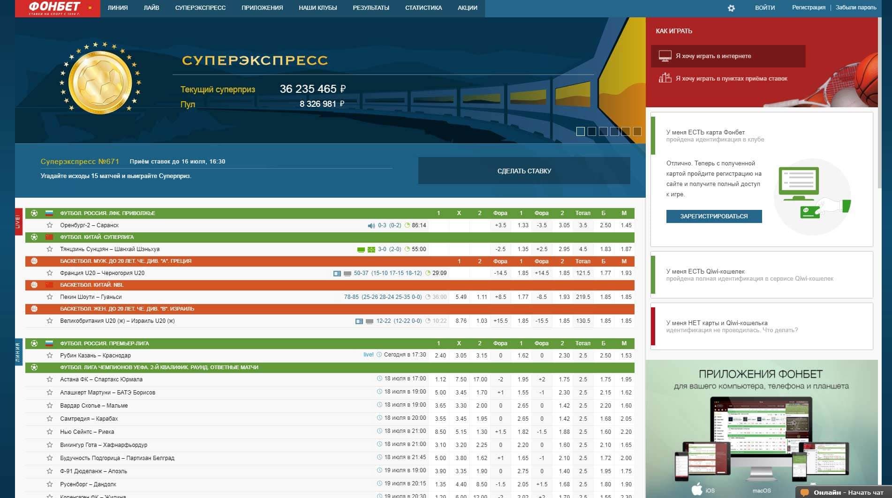The height and width of the screenshot is (498, 892).
Task: Select the first banner carousel indicator square
Action: (581, 132)
